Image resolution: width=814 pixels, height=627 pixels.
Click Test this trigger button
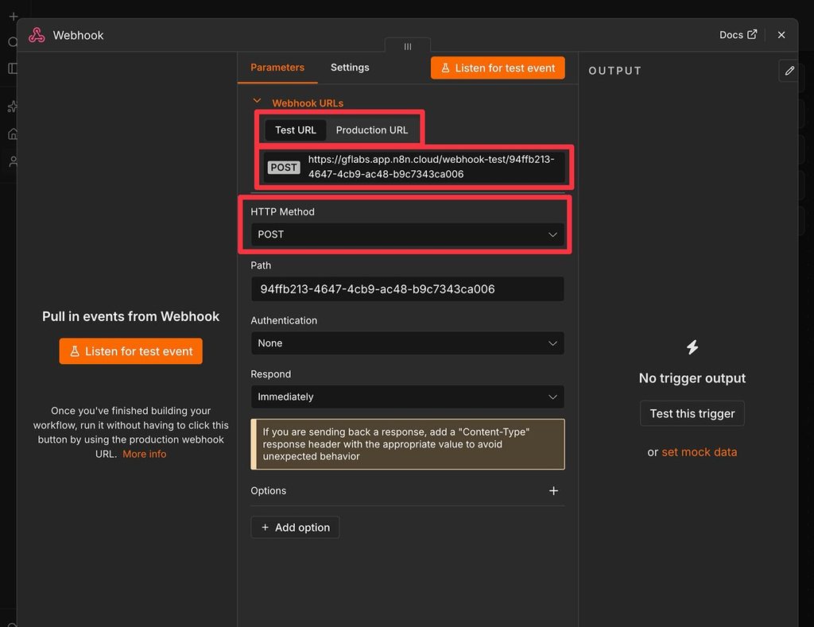pyautogui.click(x=692, y=414)
